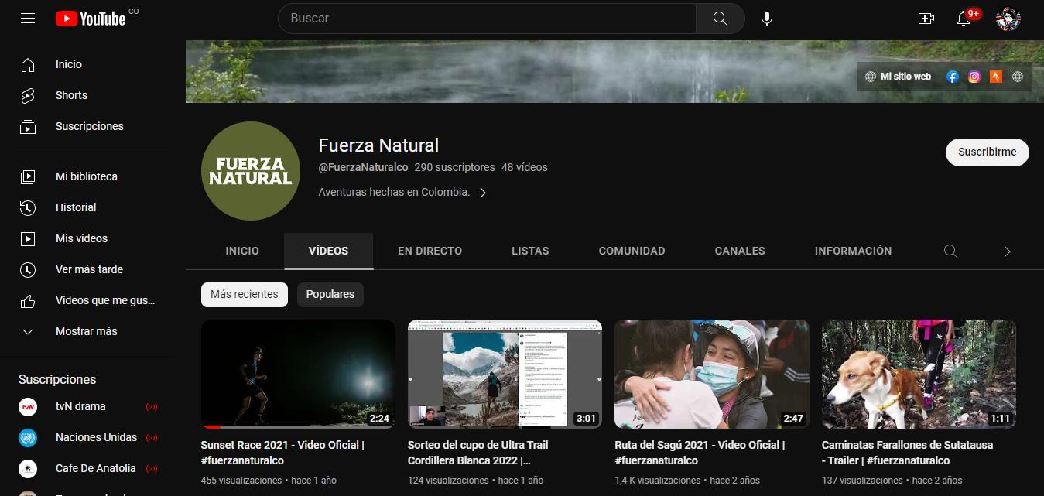Select the Populares filter chip
Viewport: 1044px width, 496px height.
click(x=330, y=294)
